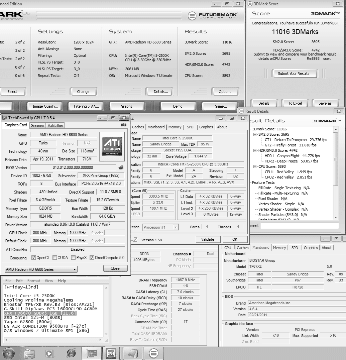Toggle the DirectCompute 5.0 checkbox

coord(92,258)
